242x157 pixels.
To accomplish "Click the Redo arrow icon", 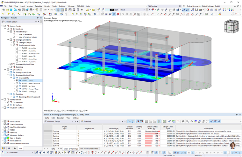I will coord(51,10).
